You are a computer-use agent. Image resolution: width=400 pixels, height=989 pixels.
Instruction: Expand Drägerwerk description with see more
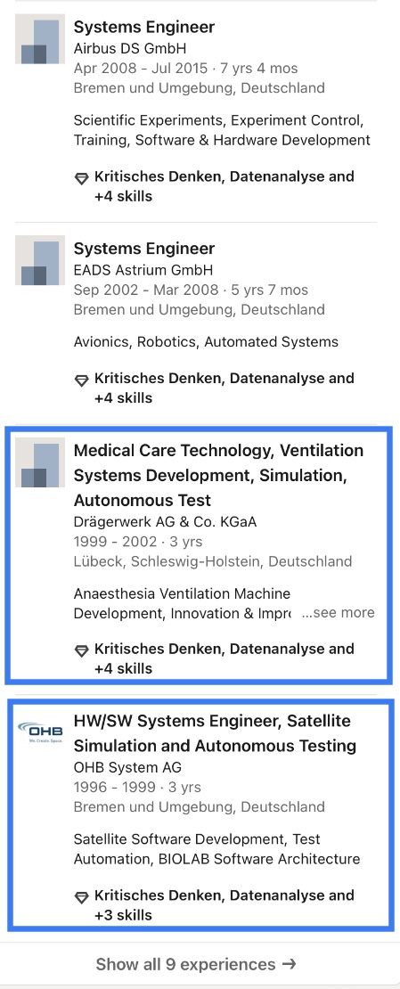coord(339,612)
